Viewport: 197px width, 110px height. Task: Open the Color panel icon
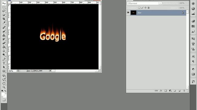pyautogui.click(x=193, y=21)
